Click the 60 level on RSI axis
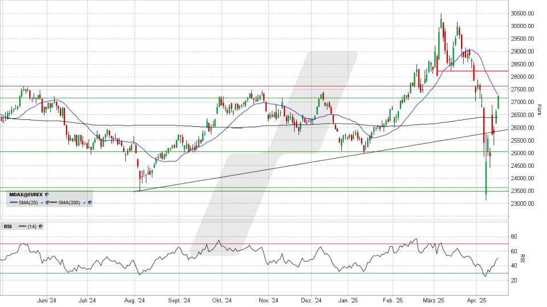This screenshot has height=307, width=547. (x=514, y=251)
